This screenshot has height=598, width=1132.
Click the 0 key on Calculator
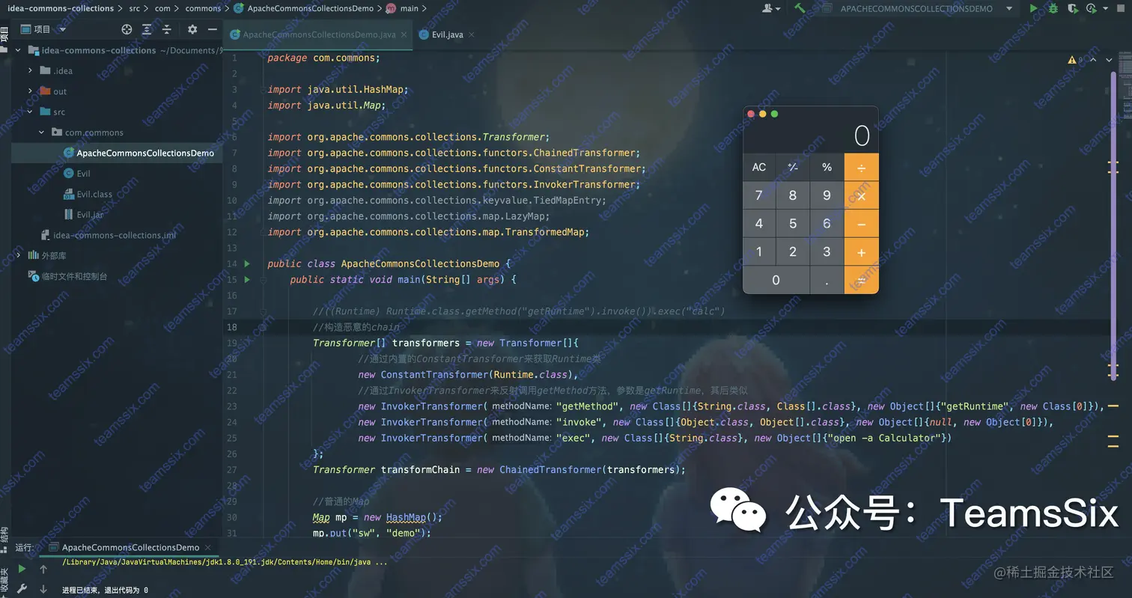[x=776, y=280]
